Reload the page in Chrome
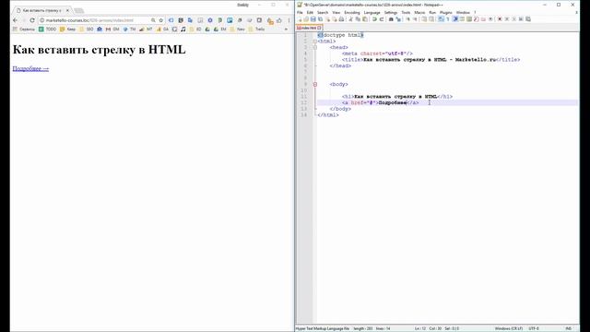 32,20
